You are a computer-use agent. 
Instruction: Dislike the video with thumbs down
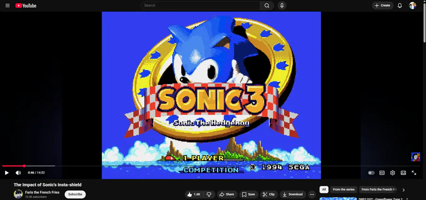click(209, 194)
